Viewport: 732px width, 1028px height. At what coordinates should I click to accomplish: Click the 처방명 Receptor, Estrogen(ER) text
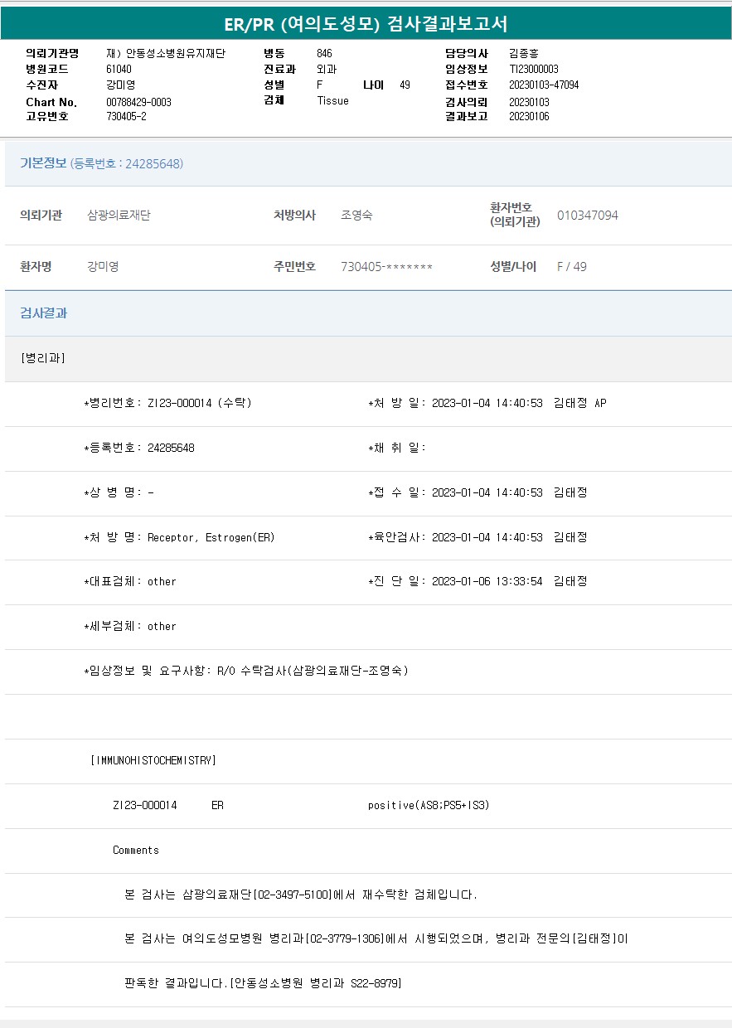point(211,537)
